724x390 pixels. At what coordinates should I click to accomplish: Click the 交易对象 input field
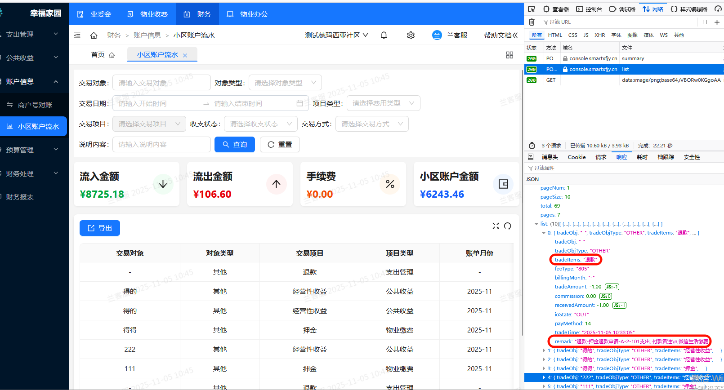tap(161, 83)
